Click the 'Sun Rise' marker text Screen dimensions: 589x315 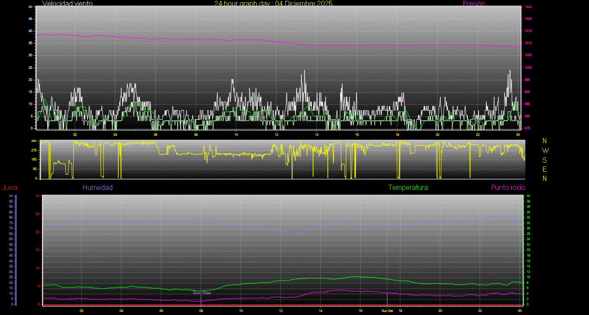(x=202, y=293)
